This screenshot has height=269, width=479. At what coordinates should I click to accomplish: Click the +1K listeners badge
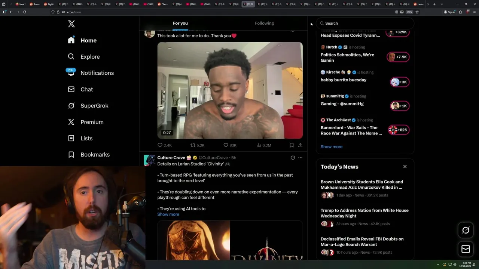(x=400, y=106)
